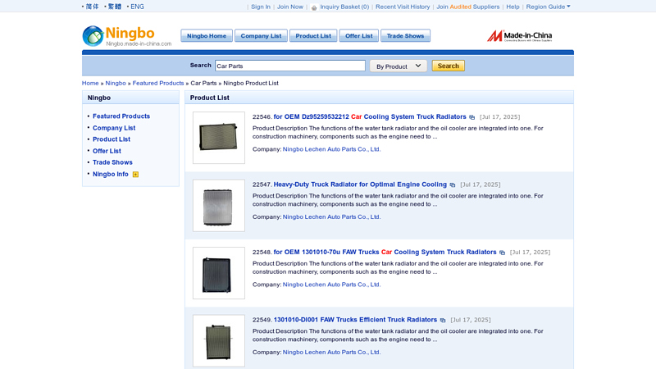Click copy icon next to product 22546 title

coord(472,117)
